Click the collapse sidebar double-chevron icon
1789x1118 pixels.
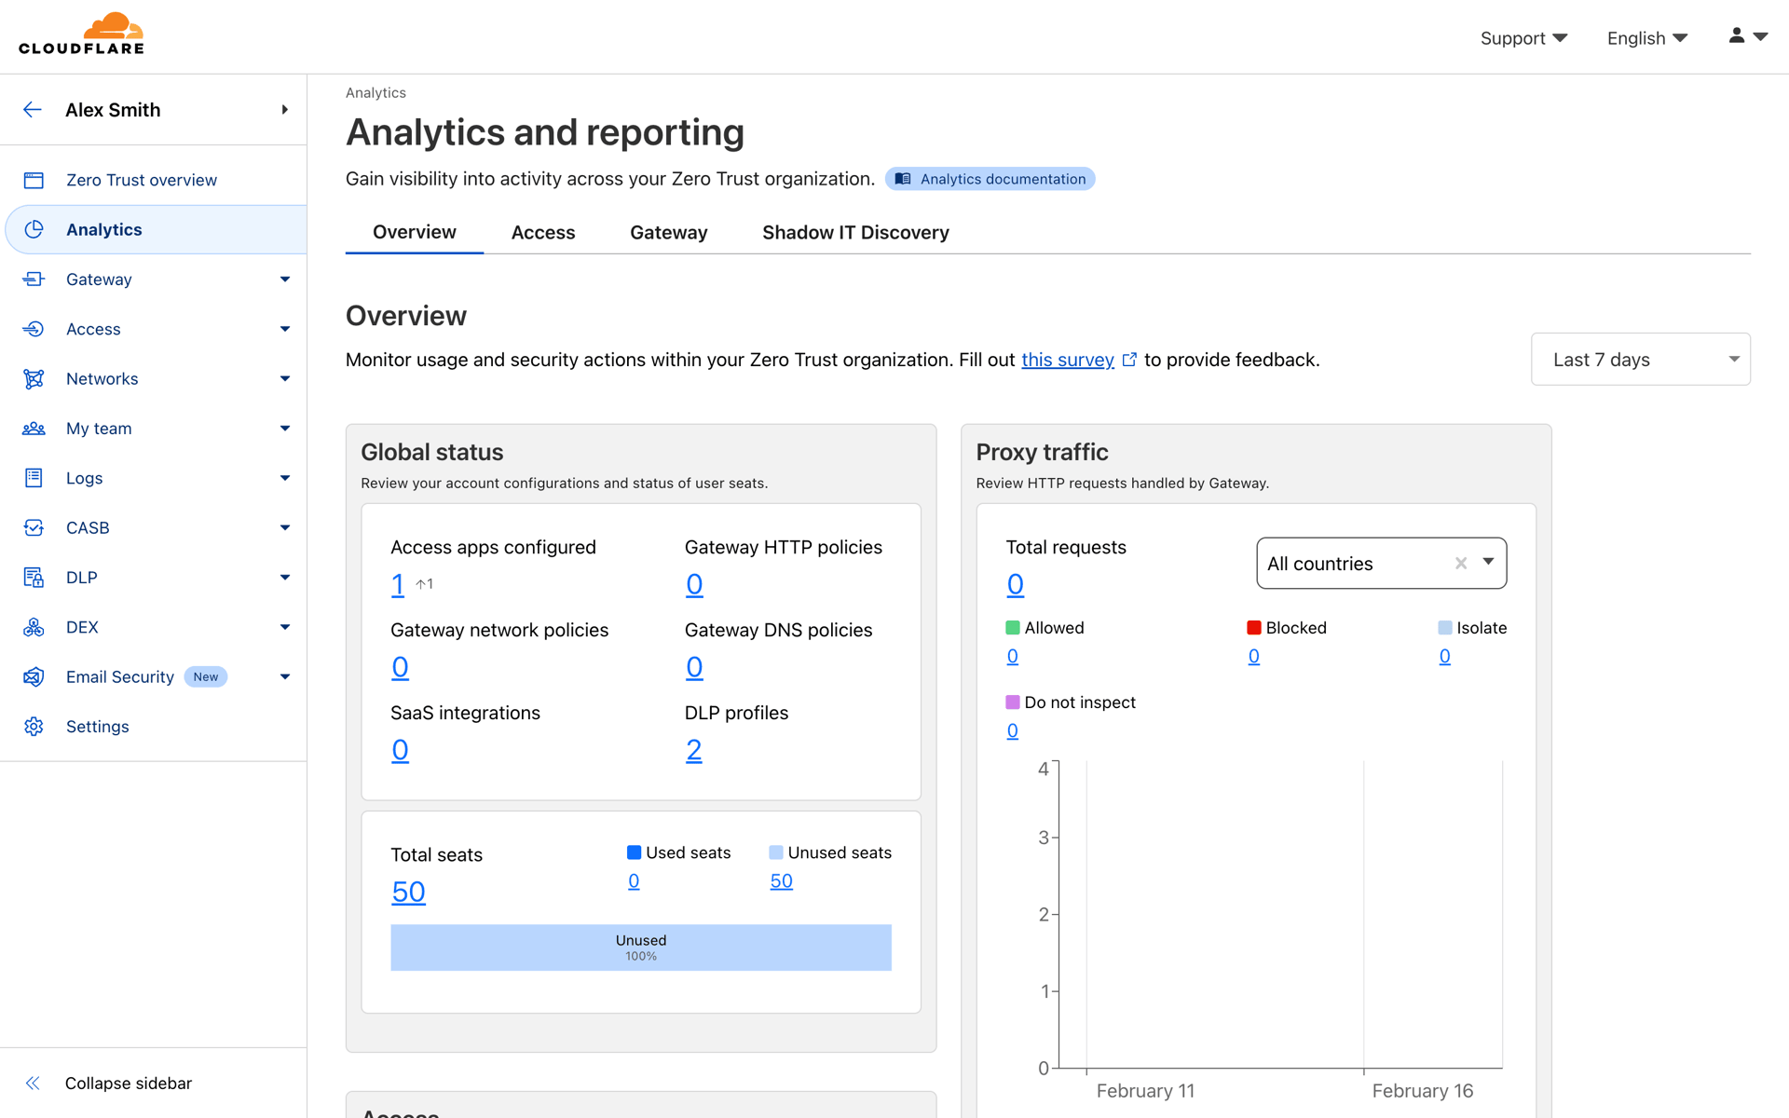[33, 1083]
